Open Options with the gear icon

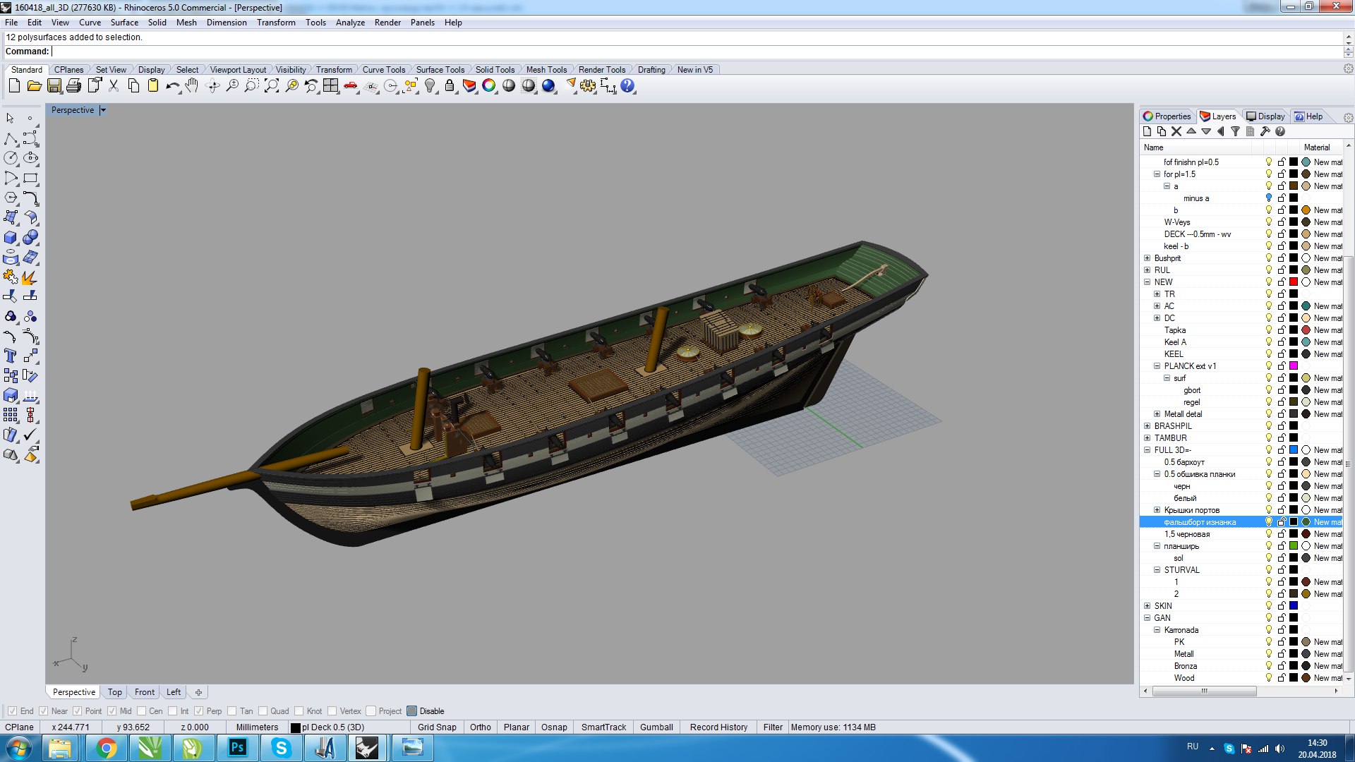click(588, 86)
